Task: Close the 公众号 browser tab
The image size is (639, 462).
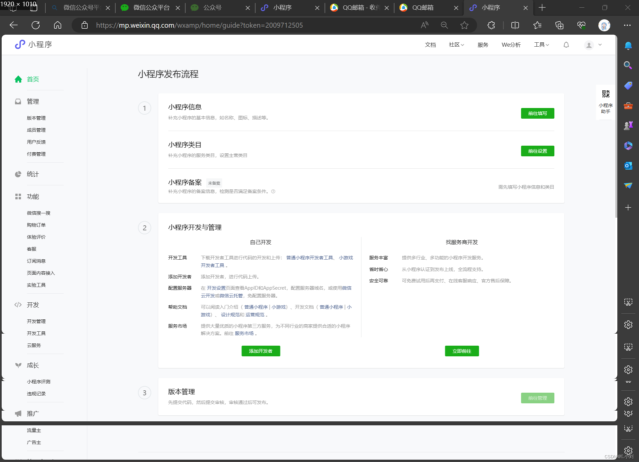Action: click(x=248, y=8)
